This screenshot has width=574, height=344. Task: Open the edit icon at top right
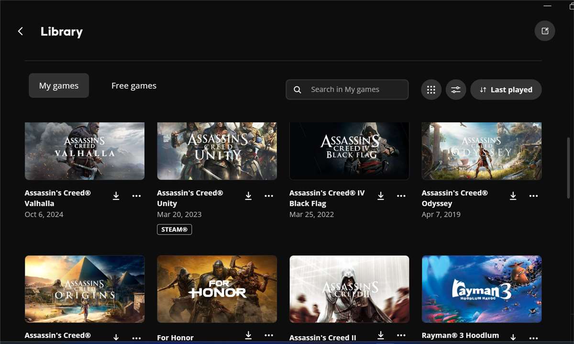click(x=545, y=31)
